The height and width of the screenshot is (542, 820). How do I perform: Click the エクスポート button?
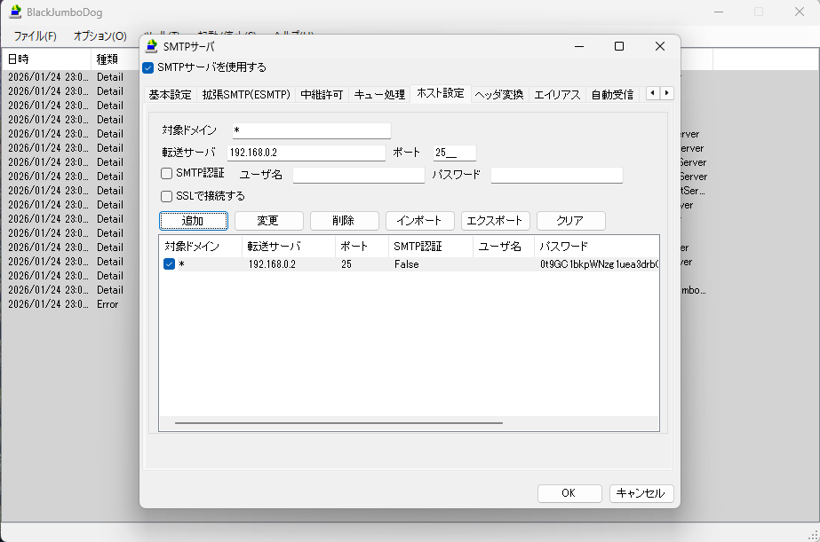click(x=496, y=221)
